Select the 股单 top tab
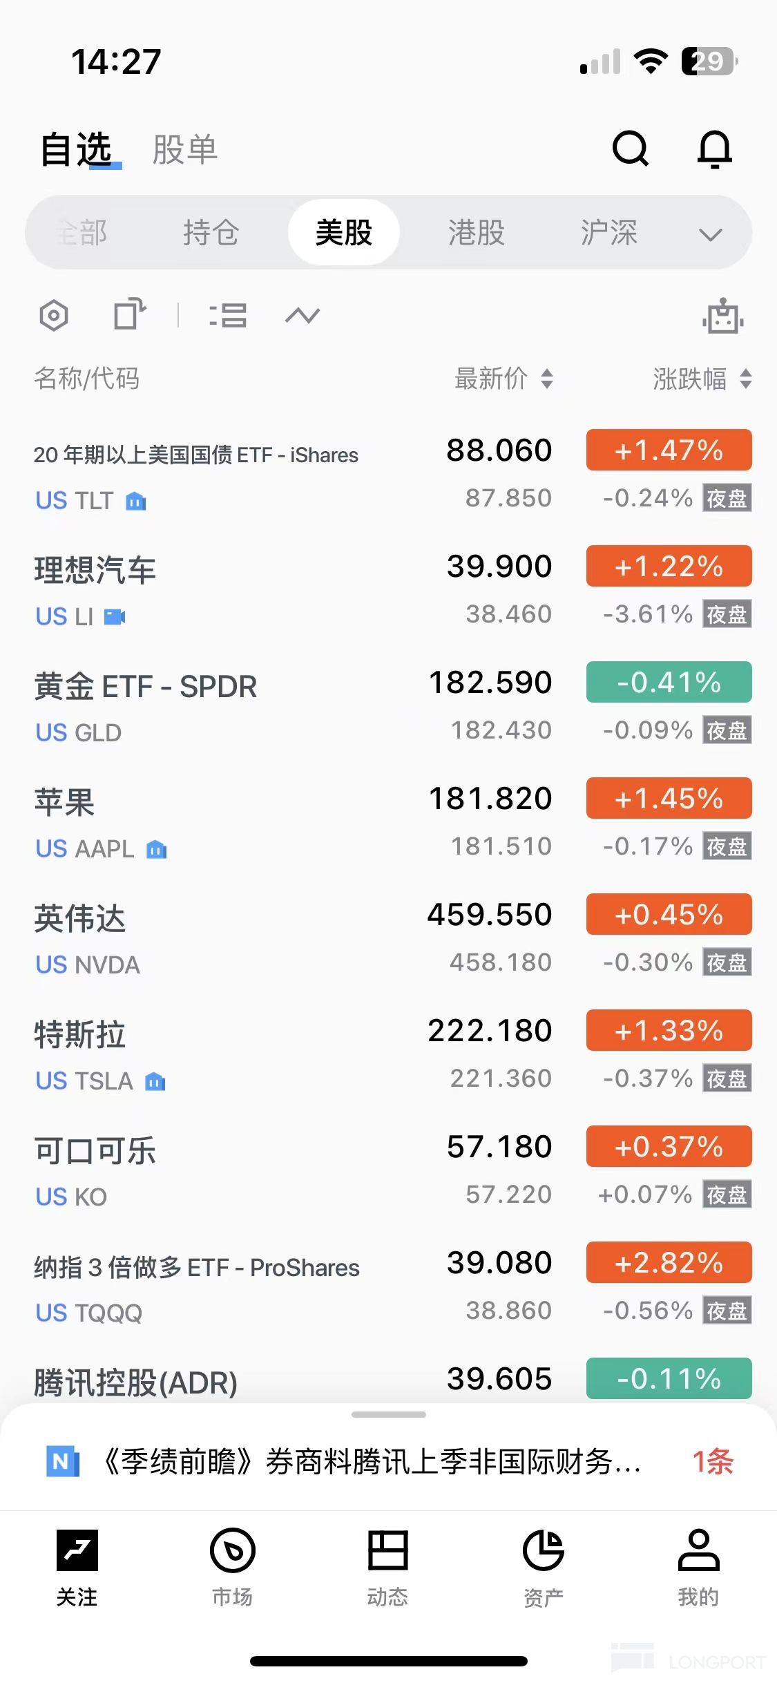777x1683 pixels. pyautogui.click(x=185, y=150)
